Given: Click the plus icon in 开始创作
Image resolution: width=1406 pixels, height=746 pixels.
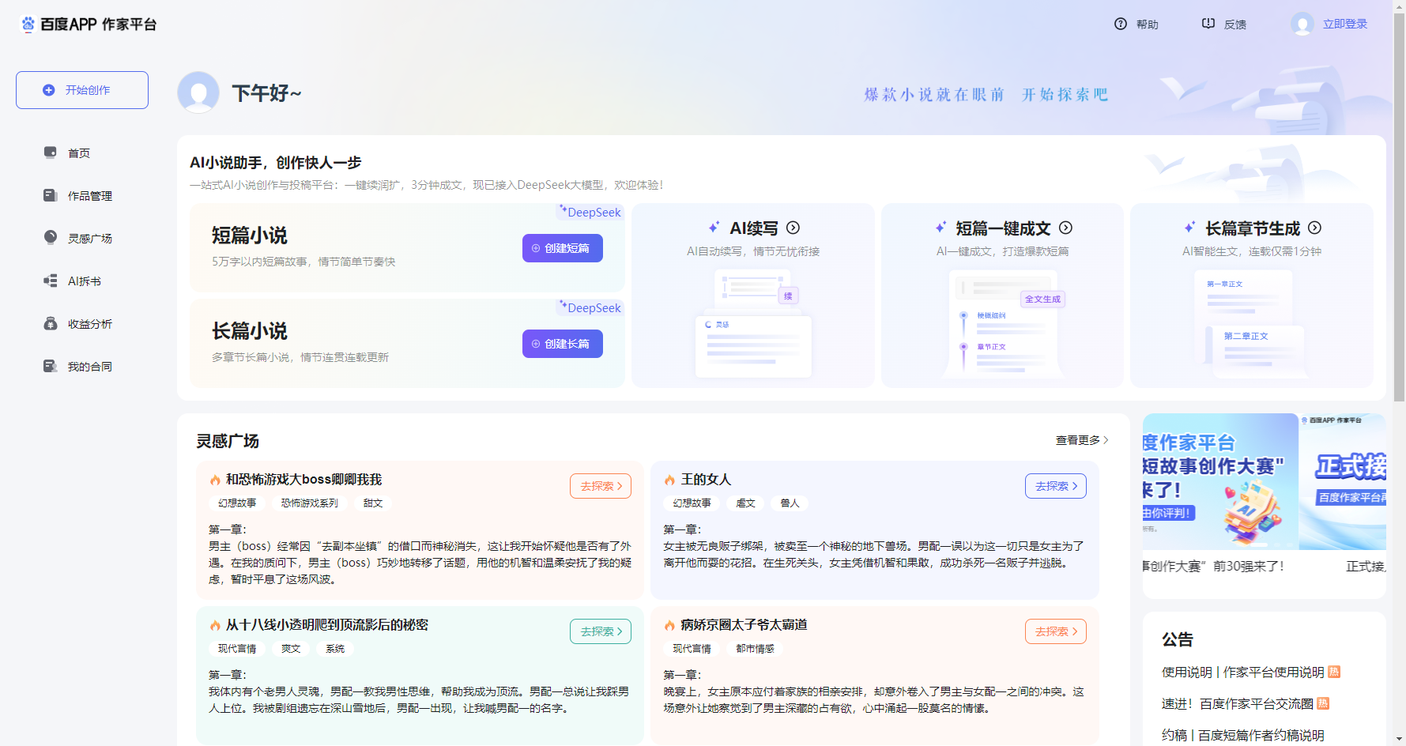Looking at the screenshot, I should pos(49,90).
